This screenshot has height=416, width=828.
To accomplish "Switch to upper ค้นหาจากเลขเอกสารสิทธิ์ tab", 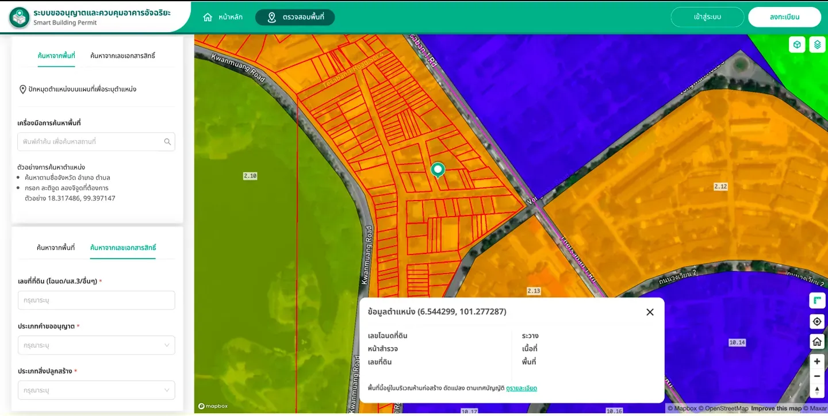I will click(122, 56).
